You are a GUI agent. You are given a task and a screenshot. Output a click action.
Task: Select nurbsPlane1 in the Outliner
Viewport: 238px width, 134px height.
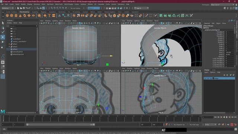pyautogui.click(x=17, y=39)
